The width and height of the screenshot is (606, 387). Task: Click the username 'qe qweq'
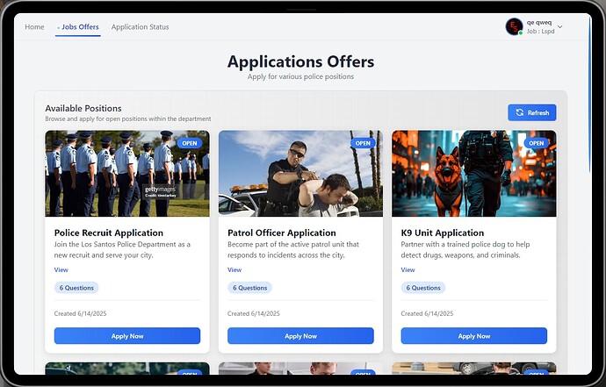(539, 23)
